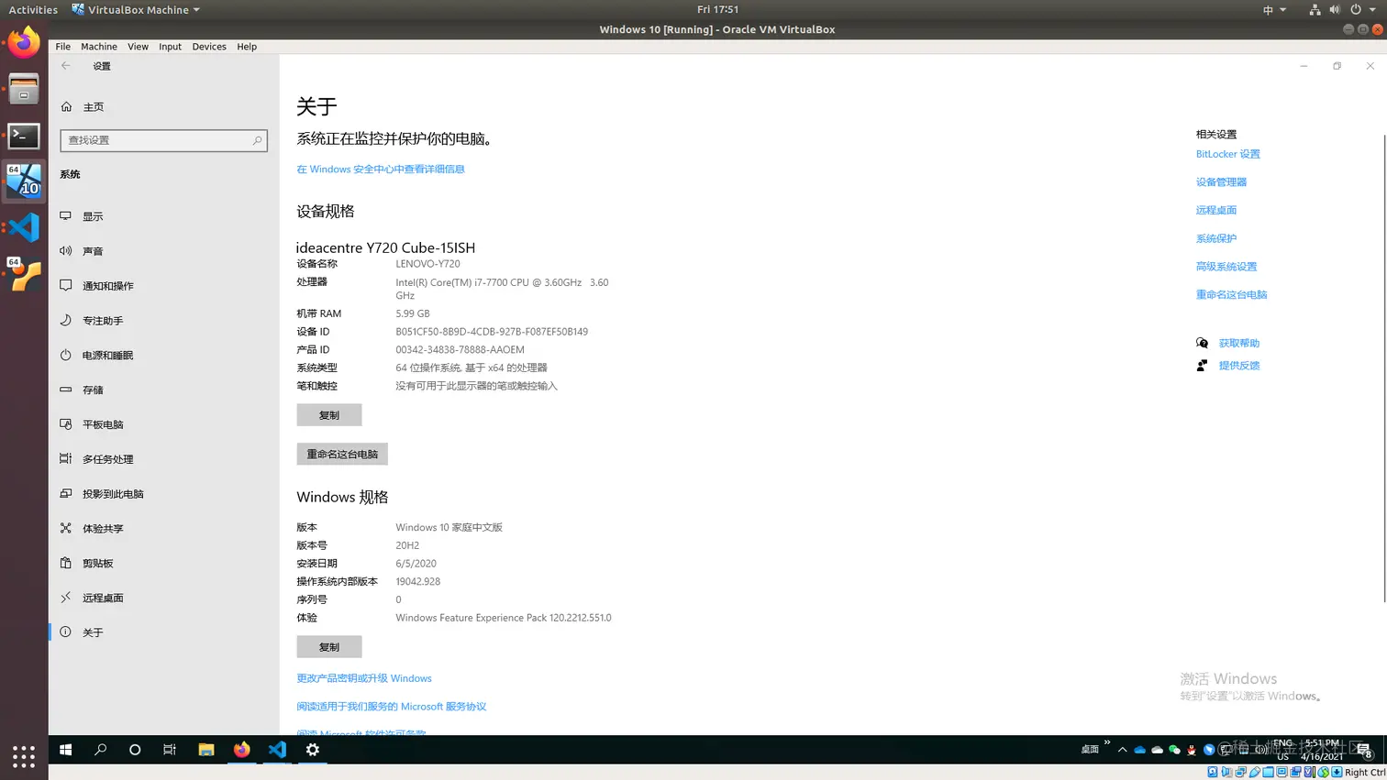Go back with the Settings back arrow
Screen dimensions: 1387x780
pyautogui.click(x=66, y=66)
